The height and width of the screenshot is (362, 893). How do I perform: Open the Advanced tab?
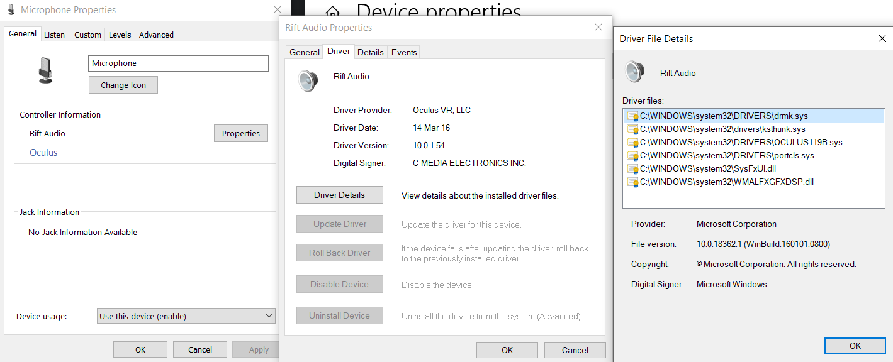(156, 35)
